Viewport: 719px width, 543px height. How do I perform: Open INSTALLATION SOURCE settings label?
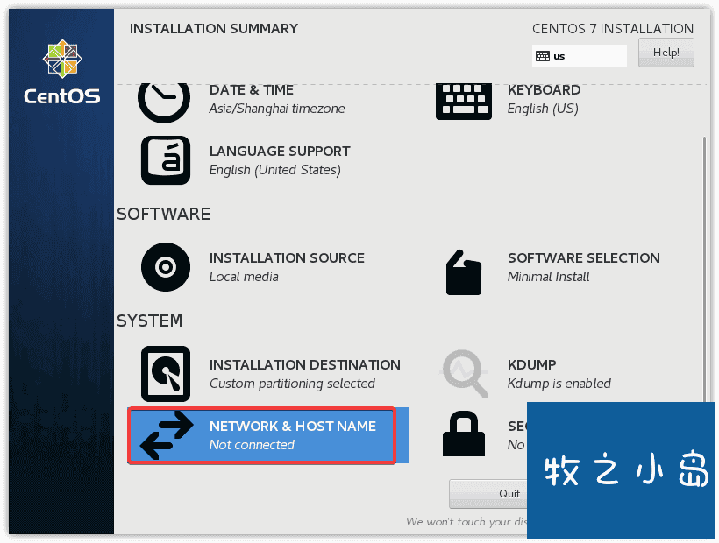click(287, 257)
